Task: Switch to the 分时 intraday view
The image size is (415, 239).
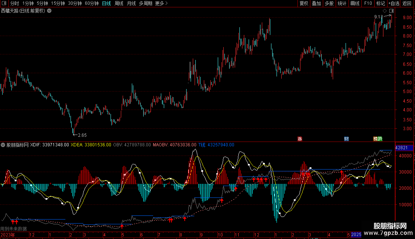Action: 15,3
